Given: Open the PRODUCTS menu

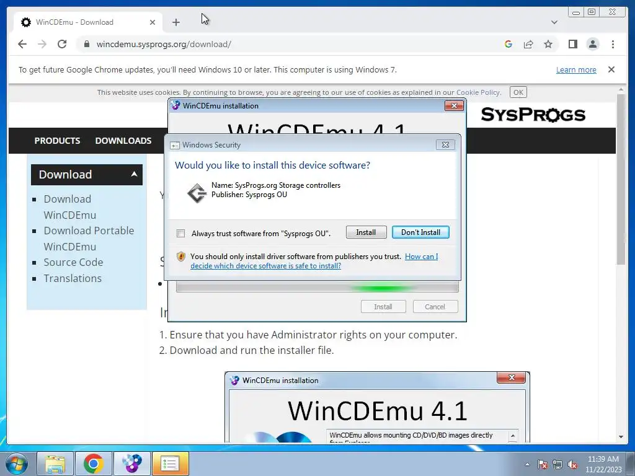Looking at the screenshot, I should [57, 141].
